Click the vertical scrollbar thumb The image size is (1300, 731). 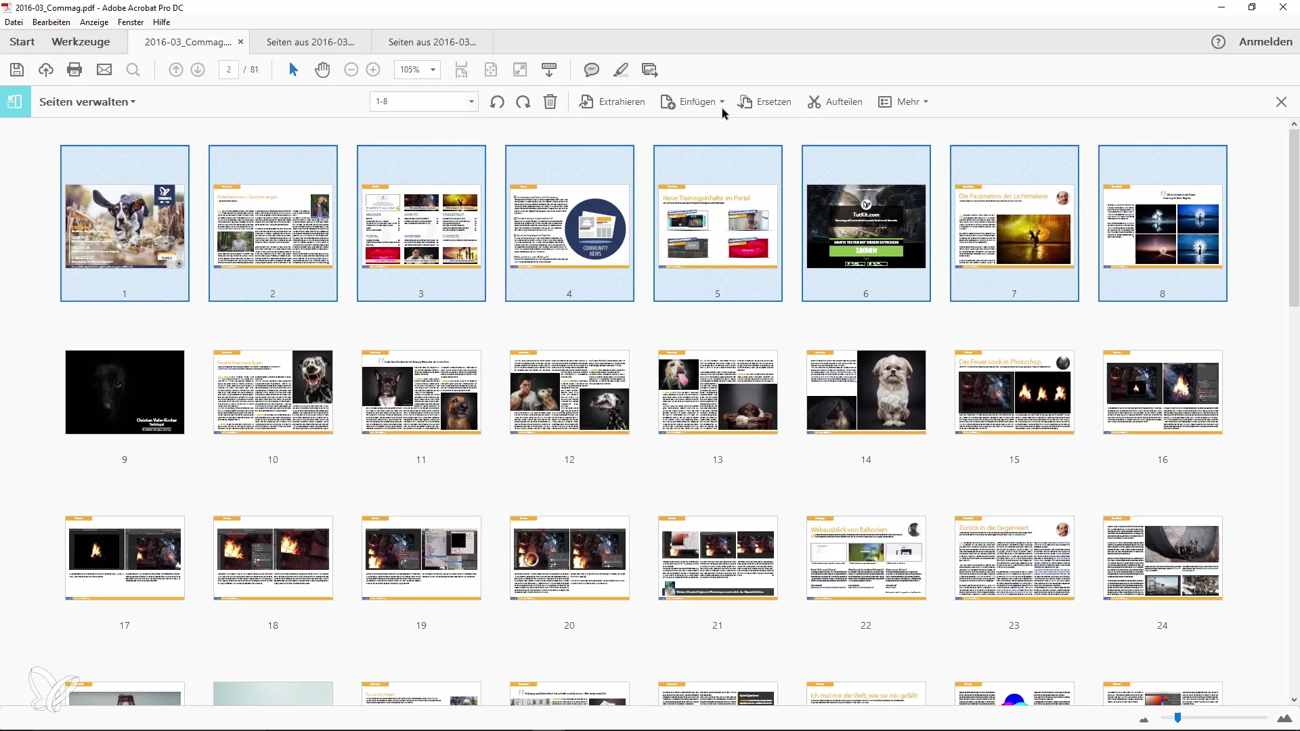pos(1294,219)
